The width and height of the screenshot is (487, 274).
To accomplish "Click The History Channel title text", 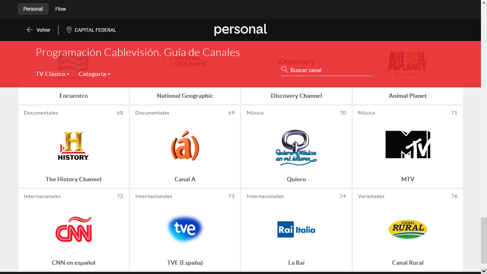I will (73, 179).
